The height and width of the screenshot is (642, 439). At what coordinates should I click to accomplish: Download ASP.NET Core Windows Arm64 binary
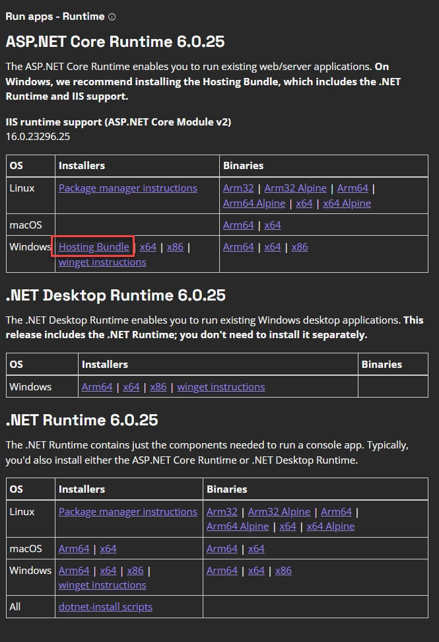pyautogui.click(x=238, y=247)
